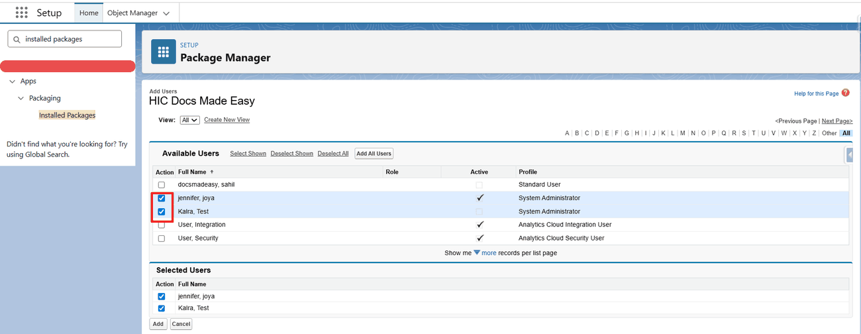
Task: Click the search magnifier icon in Quick Find
Action: point(17,39)
